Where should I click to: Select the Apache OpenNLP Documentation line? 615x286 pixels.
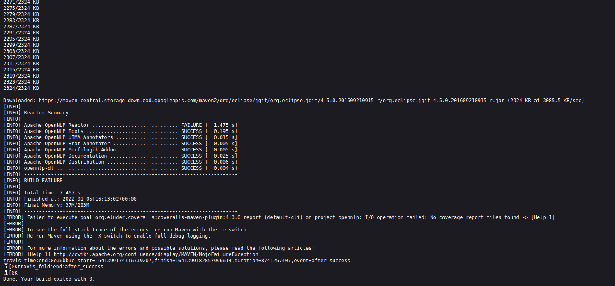tap(120, 156)
